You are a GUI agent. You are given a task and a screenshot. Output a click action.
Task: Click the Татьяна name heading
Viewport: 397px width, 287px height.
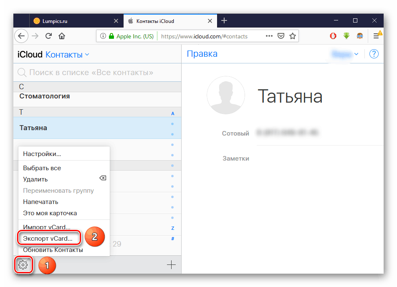[290, 96]
